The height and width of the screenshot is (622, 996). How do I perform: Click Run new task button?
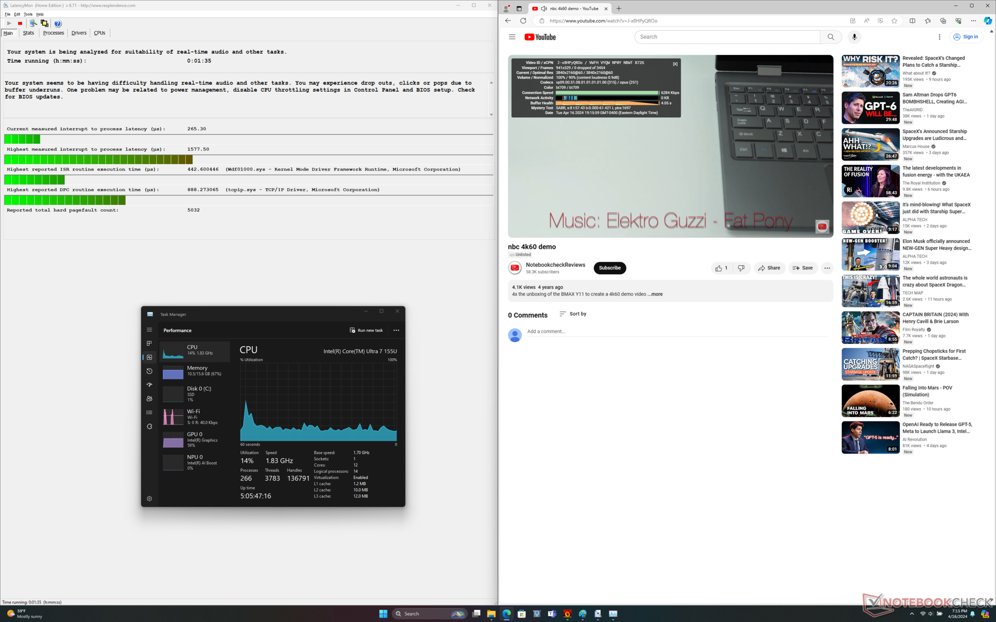(x=366, y=330)
